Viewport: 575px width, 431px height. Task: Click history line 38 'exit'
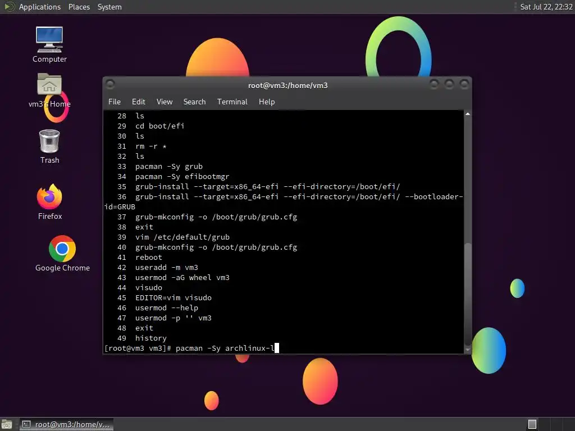(144, 227)
